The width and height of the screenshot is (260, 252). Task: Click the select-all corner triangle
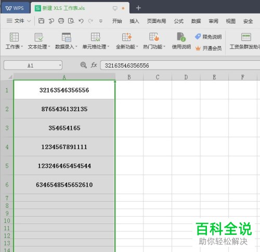click(10, 77)
